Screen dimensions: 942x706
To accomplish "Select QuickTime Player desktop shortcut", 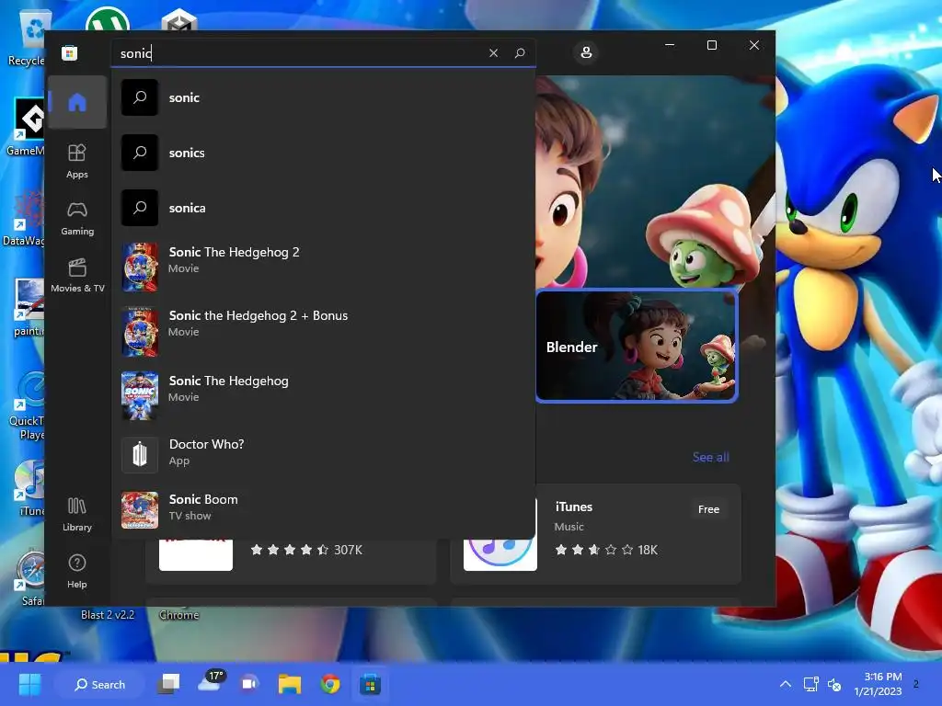I will tap(27, 406).
